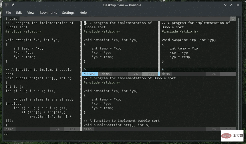Expand the Help menu
Image resolution: width=246 pixels, height=144 pixels.
83,12
